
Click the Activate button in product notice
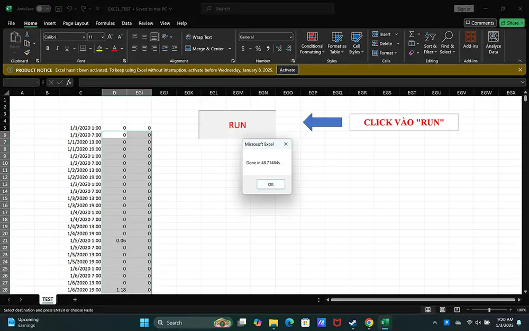point(287,70)
